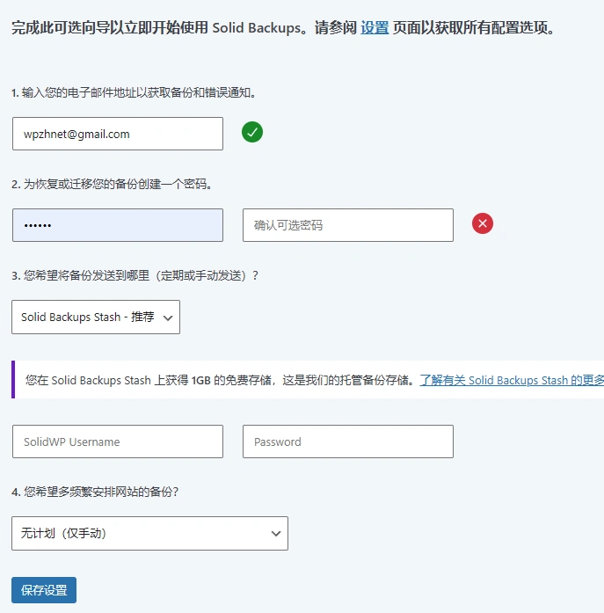
Task: Click the step 2 text 为恢复或迁移您的备份创建一个密码
Action: tap(112, 184)
